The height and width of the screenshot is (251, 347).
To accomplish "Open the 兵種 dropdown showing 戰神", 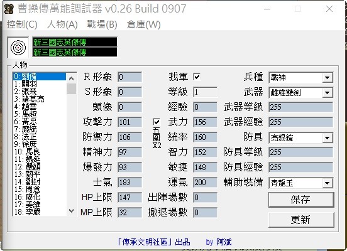I will tap(301, 78).
